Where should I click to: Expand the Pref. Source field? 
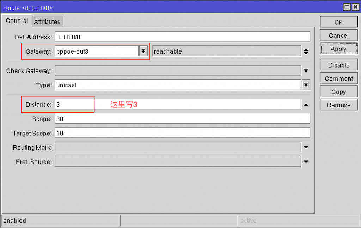pos(306,162)
